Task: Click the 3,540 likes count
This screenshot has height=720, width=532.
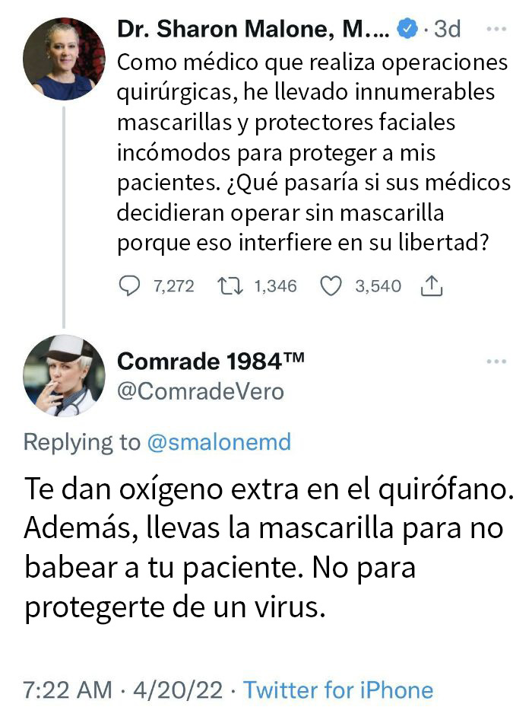Action: tap(378, 286)
